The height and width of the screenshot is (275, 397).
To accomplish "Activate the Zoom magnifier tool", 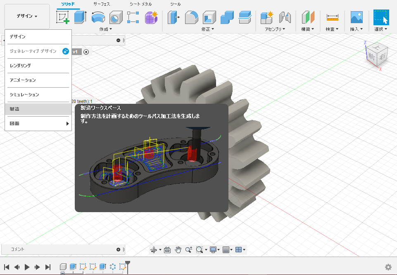I will click(x=189, y=250).
